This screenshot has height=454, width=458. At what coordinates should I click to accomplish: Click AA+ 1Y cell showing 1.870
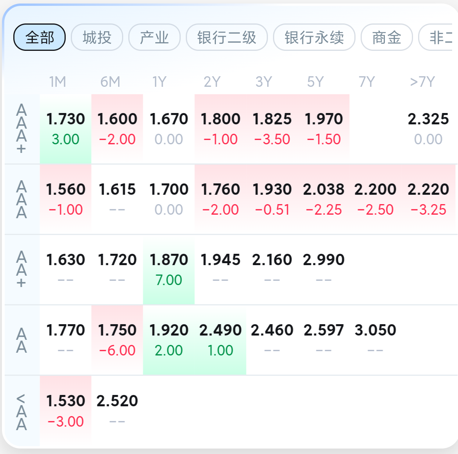pos(169,269)
